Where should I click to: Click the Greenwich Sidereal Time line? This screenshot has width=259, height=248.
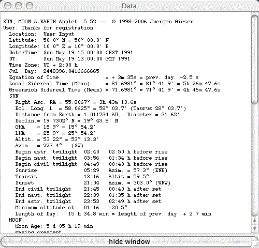[114, 90]
